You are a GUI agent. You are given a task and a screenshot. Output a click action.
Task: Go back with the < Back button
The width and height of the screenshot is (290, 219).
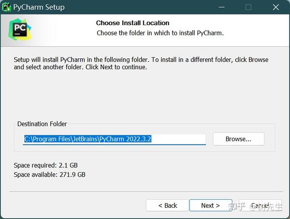tap(167, 205)
